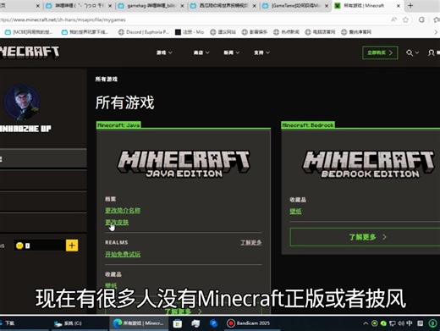Open the Discord | Euphoria bookmark

coord(144,32)
